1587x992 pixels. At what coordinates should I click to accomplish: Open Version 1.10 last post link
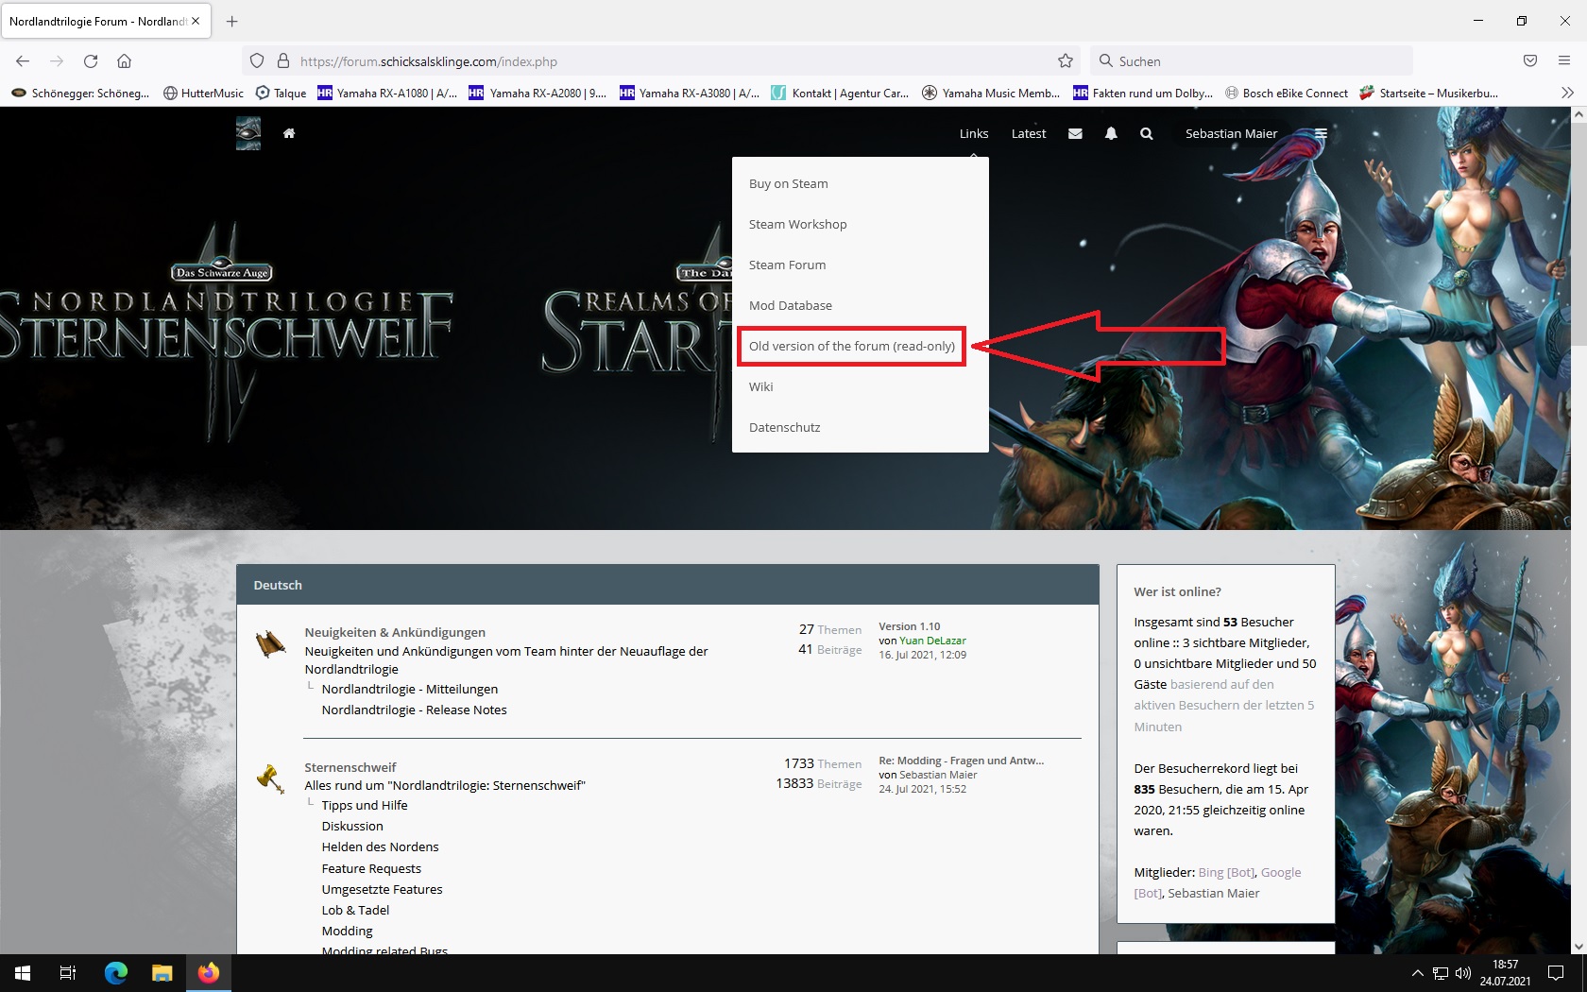pos(909,626)
